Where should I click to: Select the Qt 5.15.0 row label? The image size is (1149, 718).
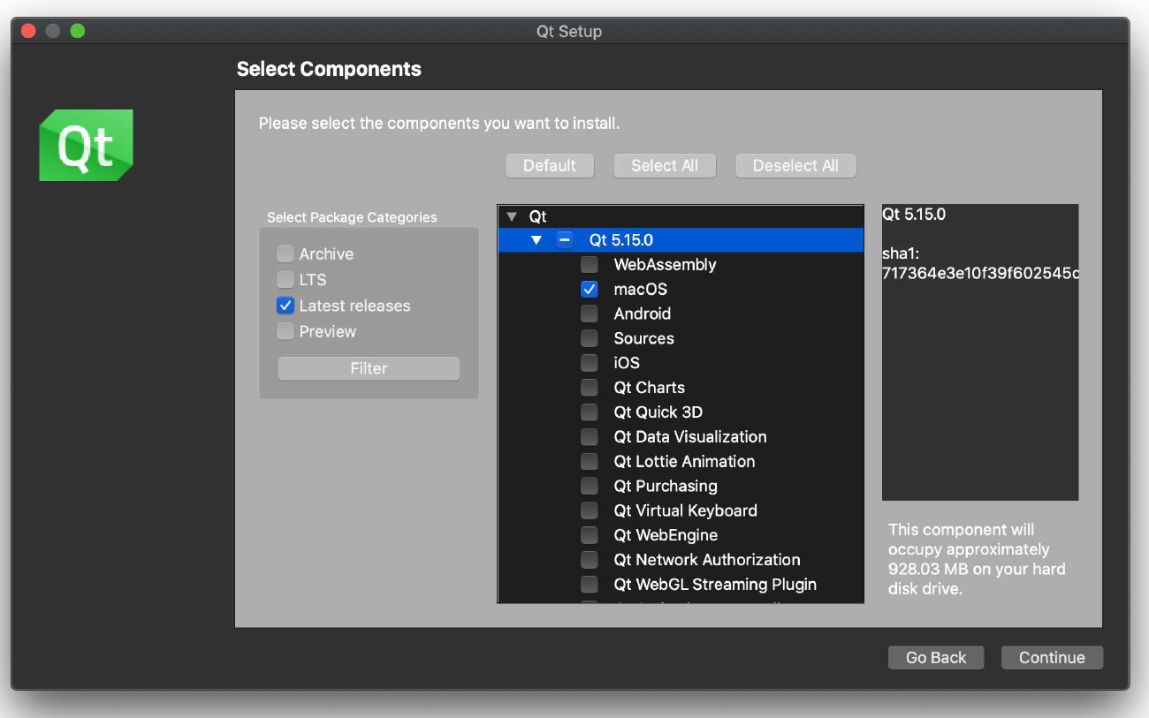pyautogui.click(x=621, y=240)
